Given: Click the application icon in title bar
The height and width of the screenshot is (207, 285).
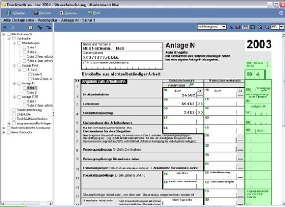Looking at the screenshot, I should click(3, 5).
